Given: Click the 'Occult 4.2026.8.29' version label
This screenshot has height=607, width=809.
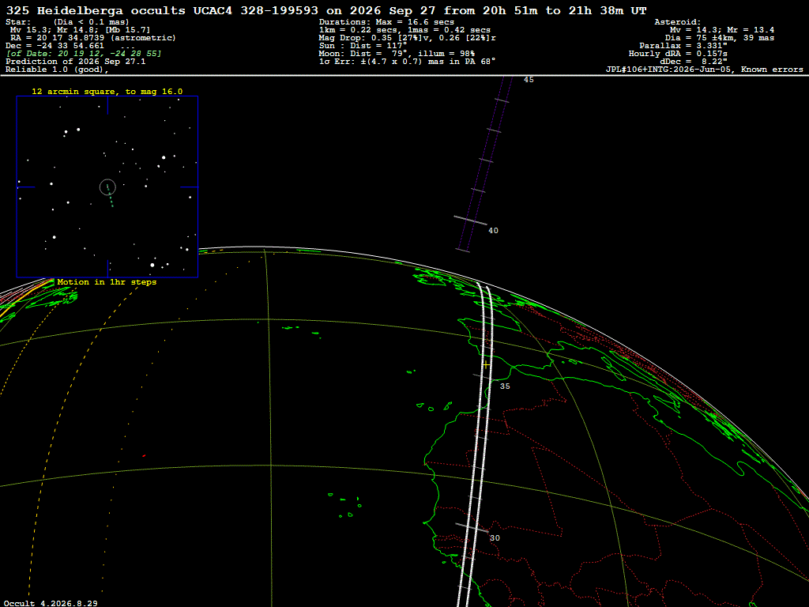Looking at the screenshot, I should [51, 603].
